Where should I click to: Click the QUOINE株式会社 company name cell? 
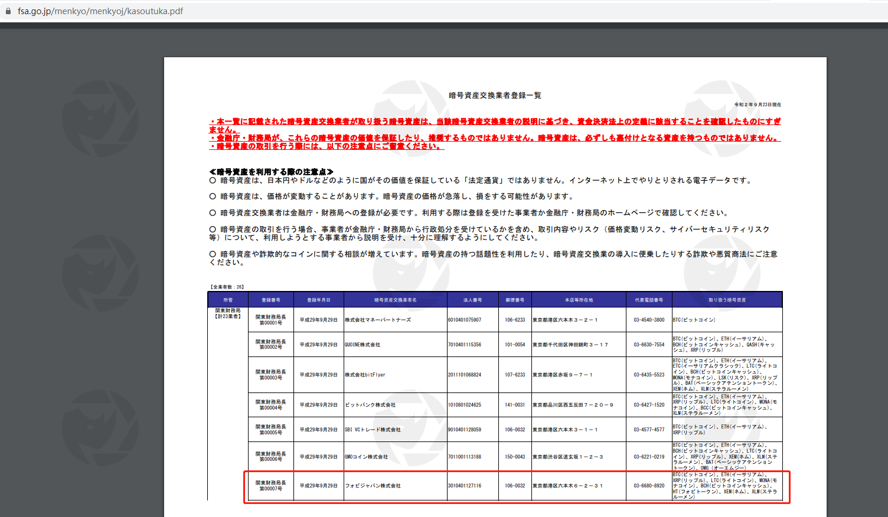363,345
